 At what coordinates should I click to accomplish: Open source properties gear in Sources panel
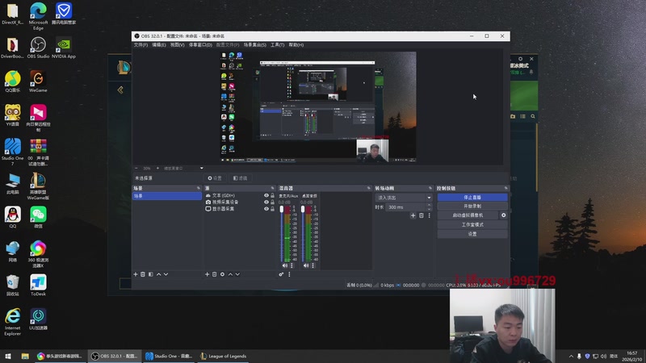(223, 274)
